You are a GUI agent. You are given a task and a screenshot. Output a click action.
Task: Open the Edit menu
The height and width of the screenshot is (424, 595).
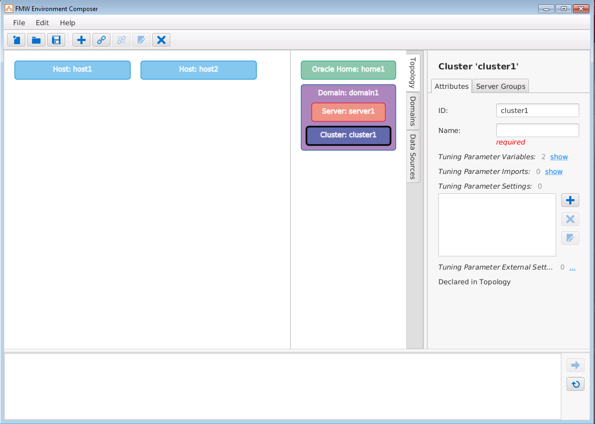(42, 23)
